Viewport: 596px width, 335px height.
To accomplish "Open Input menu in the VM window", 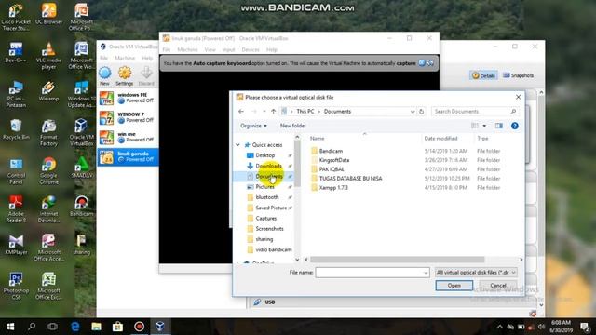I will [x=228, y=49].
